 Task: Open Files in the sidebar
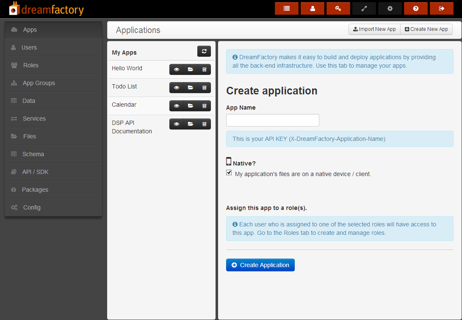53,136
